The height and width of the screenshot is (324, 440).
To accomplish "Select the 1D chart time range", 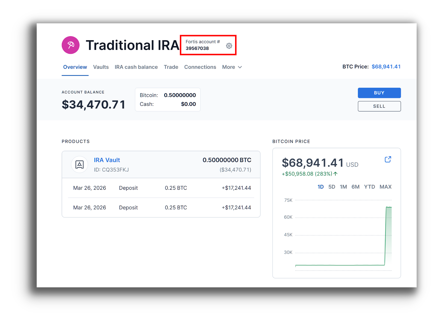I will (x=320, y=187).
